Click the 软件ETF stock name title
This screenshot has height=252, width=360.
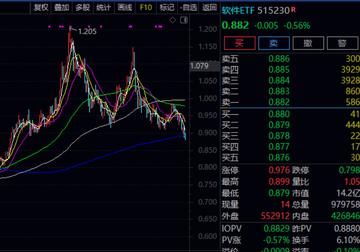[238, 10]
